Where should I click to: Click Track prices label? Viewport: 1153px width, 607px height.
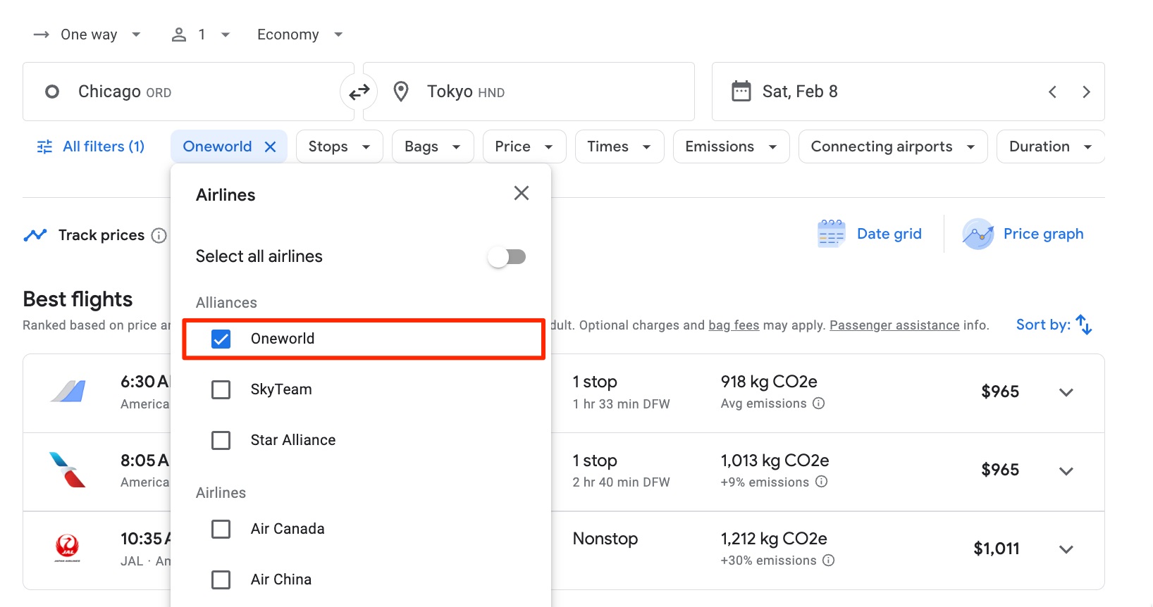[101, 235]
